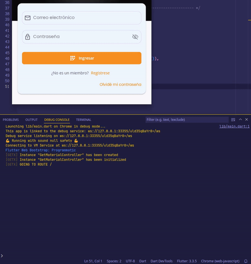
Task: Click line number 51 in gutter
Action: coord(7,86)
